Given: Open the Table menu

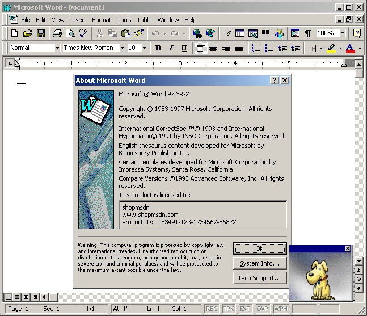Looking at the screenshot, I should (x=144, y=20).
